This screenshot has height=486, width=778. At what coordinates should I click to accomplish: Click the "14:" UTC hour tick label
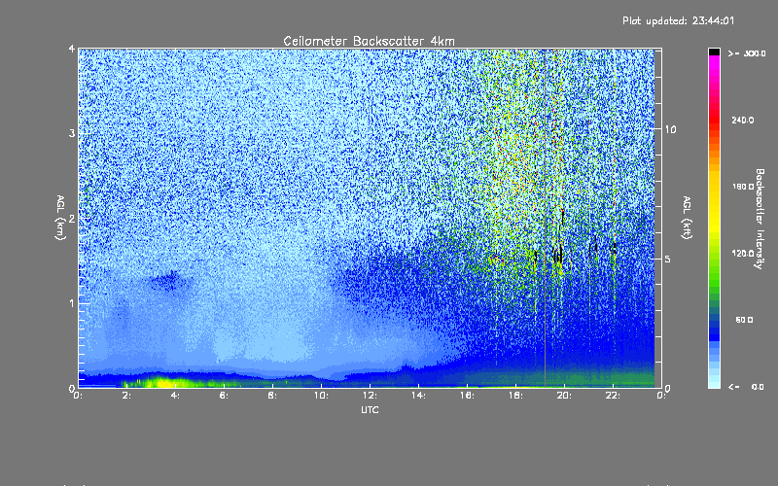click(x=418, y=396)
